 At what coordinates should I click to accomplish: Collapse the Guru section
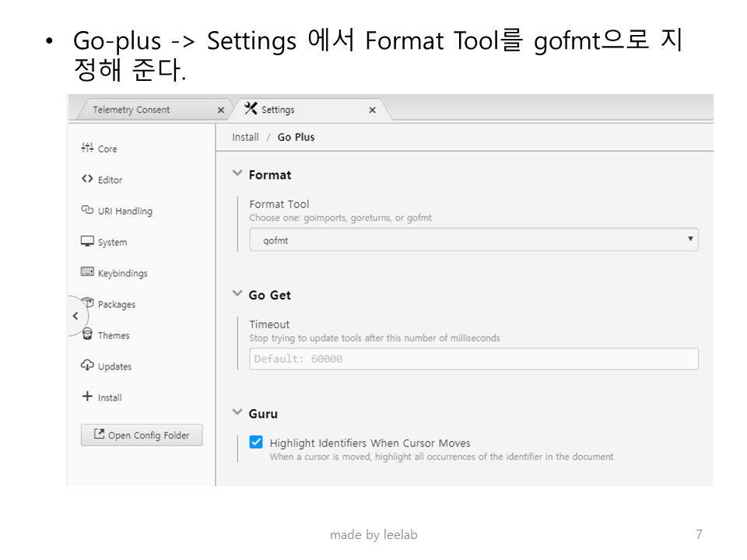(237, 412)
